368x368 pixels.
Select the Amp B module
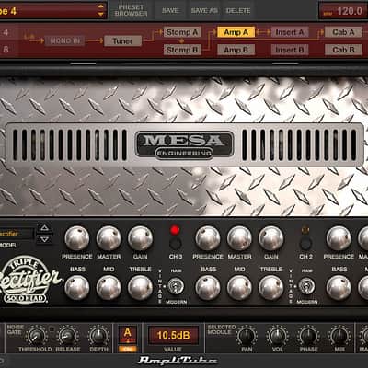pyautogui.click(x=236, y=50)
